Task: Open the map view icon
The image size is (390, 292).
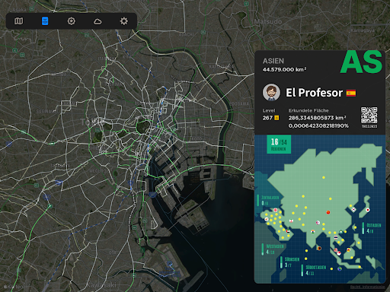Action: 18,21
